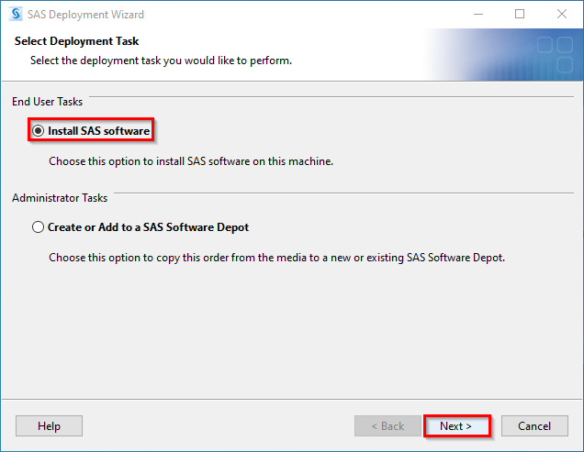Click the 'End User Tasks' group label
The width and height of the screenshot is (584, 452).
point(48,102)
